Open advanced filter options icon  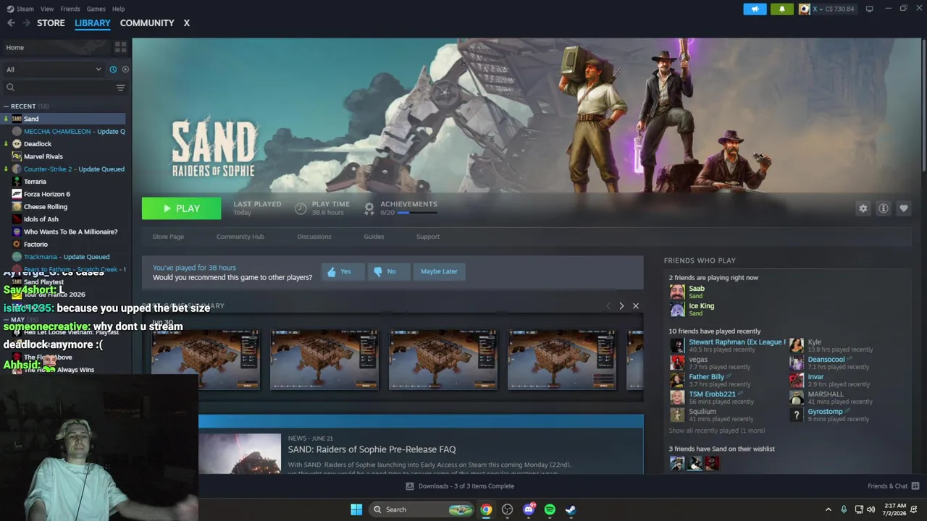(121, 88)
